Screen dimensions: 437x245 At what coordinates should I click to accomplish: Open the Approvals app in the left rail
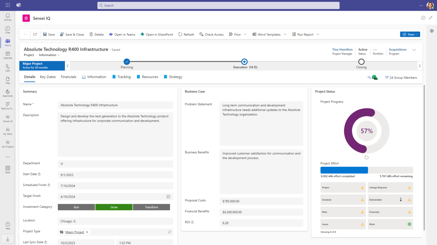7,93
